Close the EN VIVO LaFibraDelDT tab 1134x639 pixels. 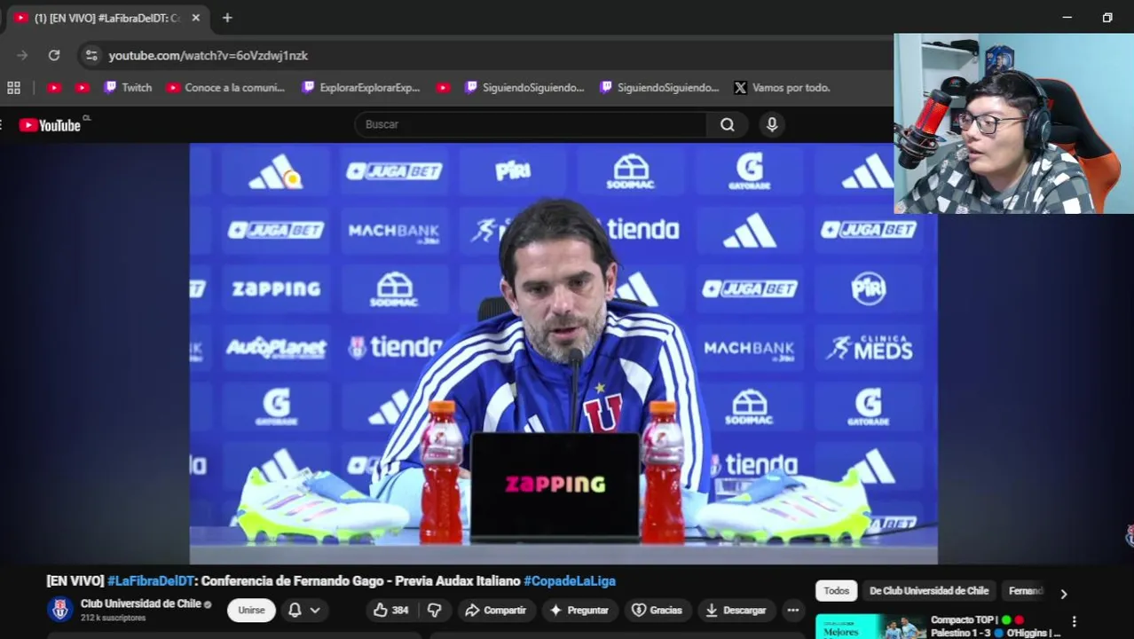click(x=196, y=18)
